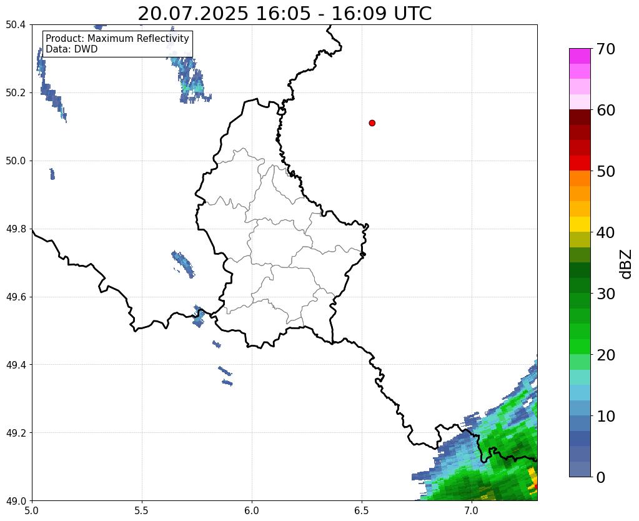Screen dimensions: 639x521
Task: Click the colorbar tick label 60
Action: point(606,110)
